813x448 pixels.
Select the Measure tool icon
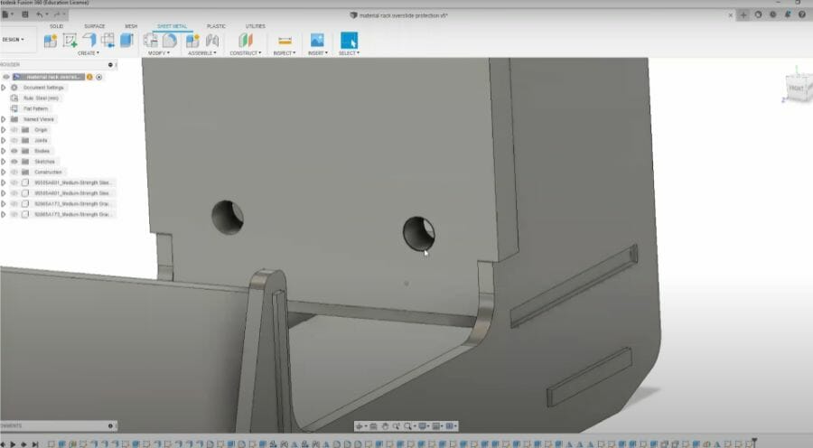pos(285,41)
